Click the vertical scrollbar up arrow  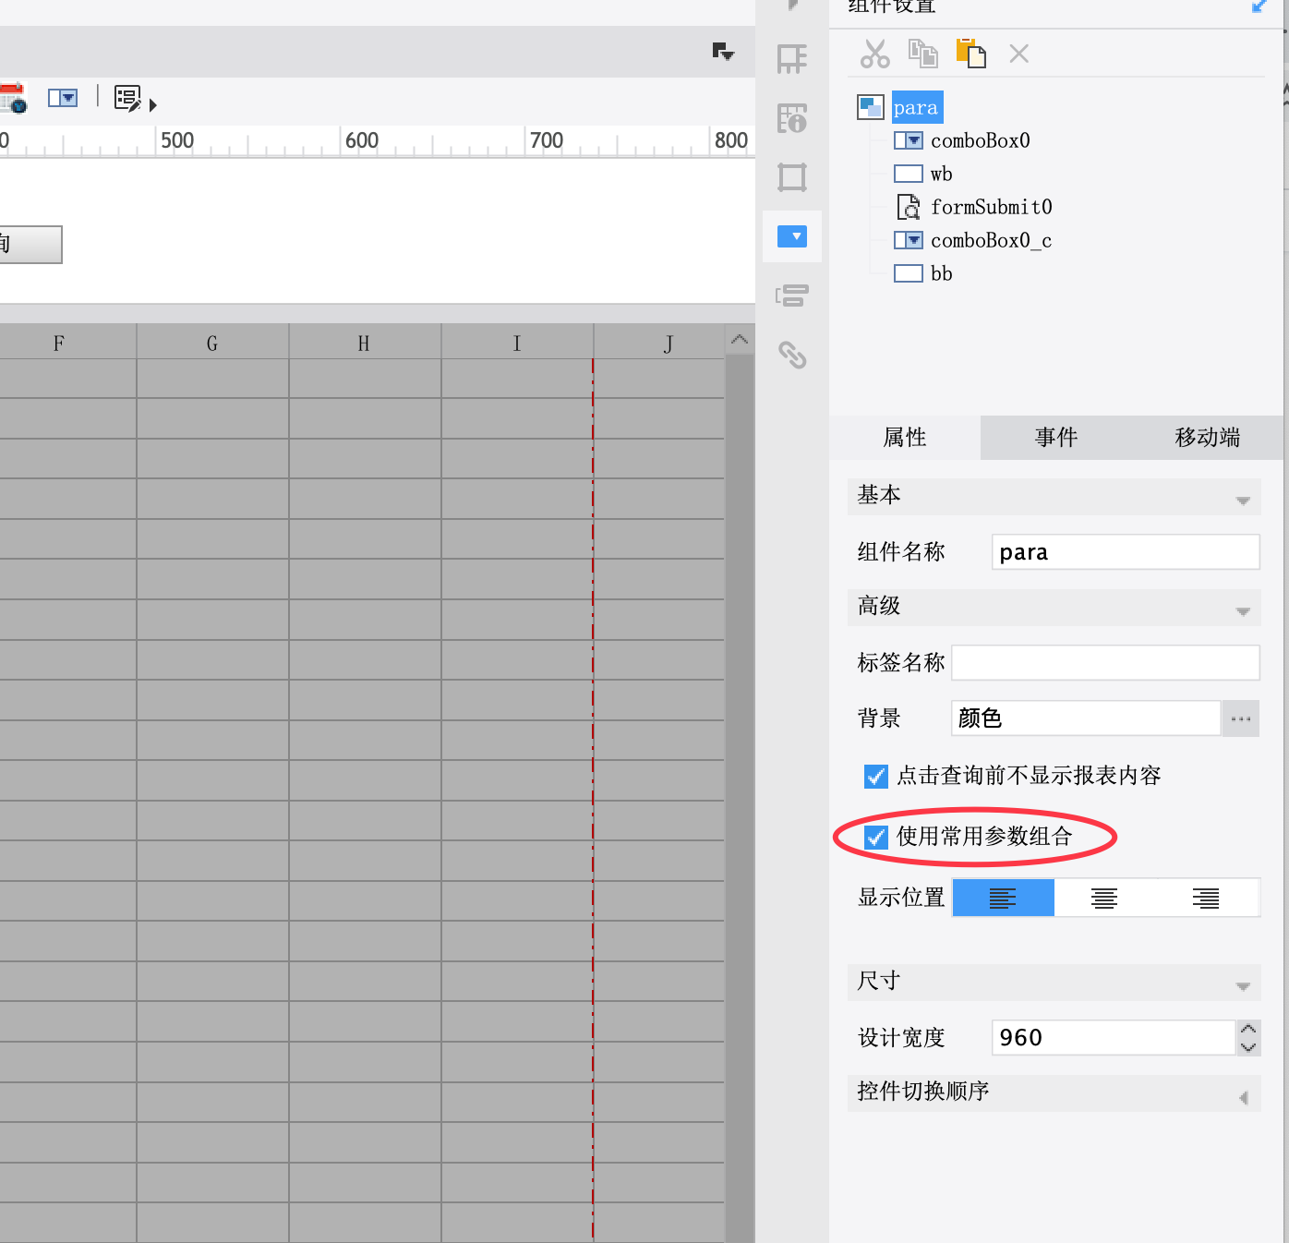(x=740, y=340)
